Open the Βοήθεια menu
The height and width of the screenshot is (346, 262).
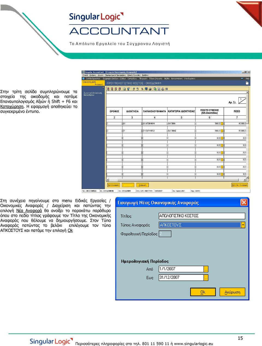tap(145, 75)
